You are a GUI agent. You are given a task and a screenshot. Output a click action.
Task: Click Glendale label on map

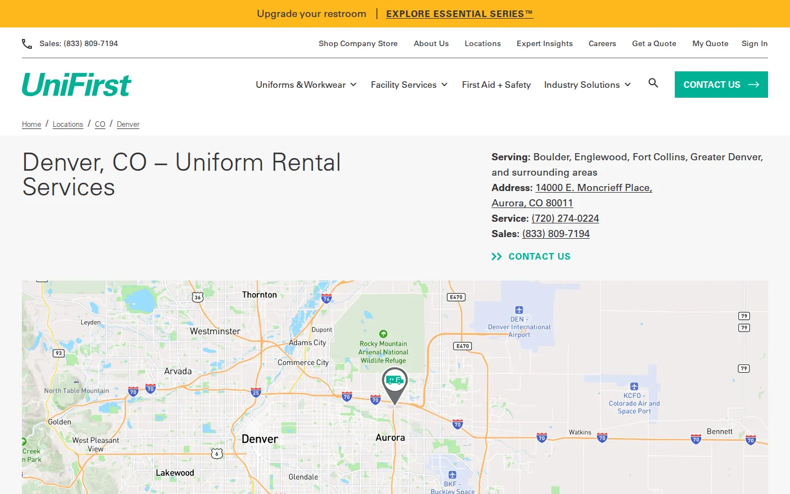(303, 477)
